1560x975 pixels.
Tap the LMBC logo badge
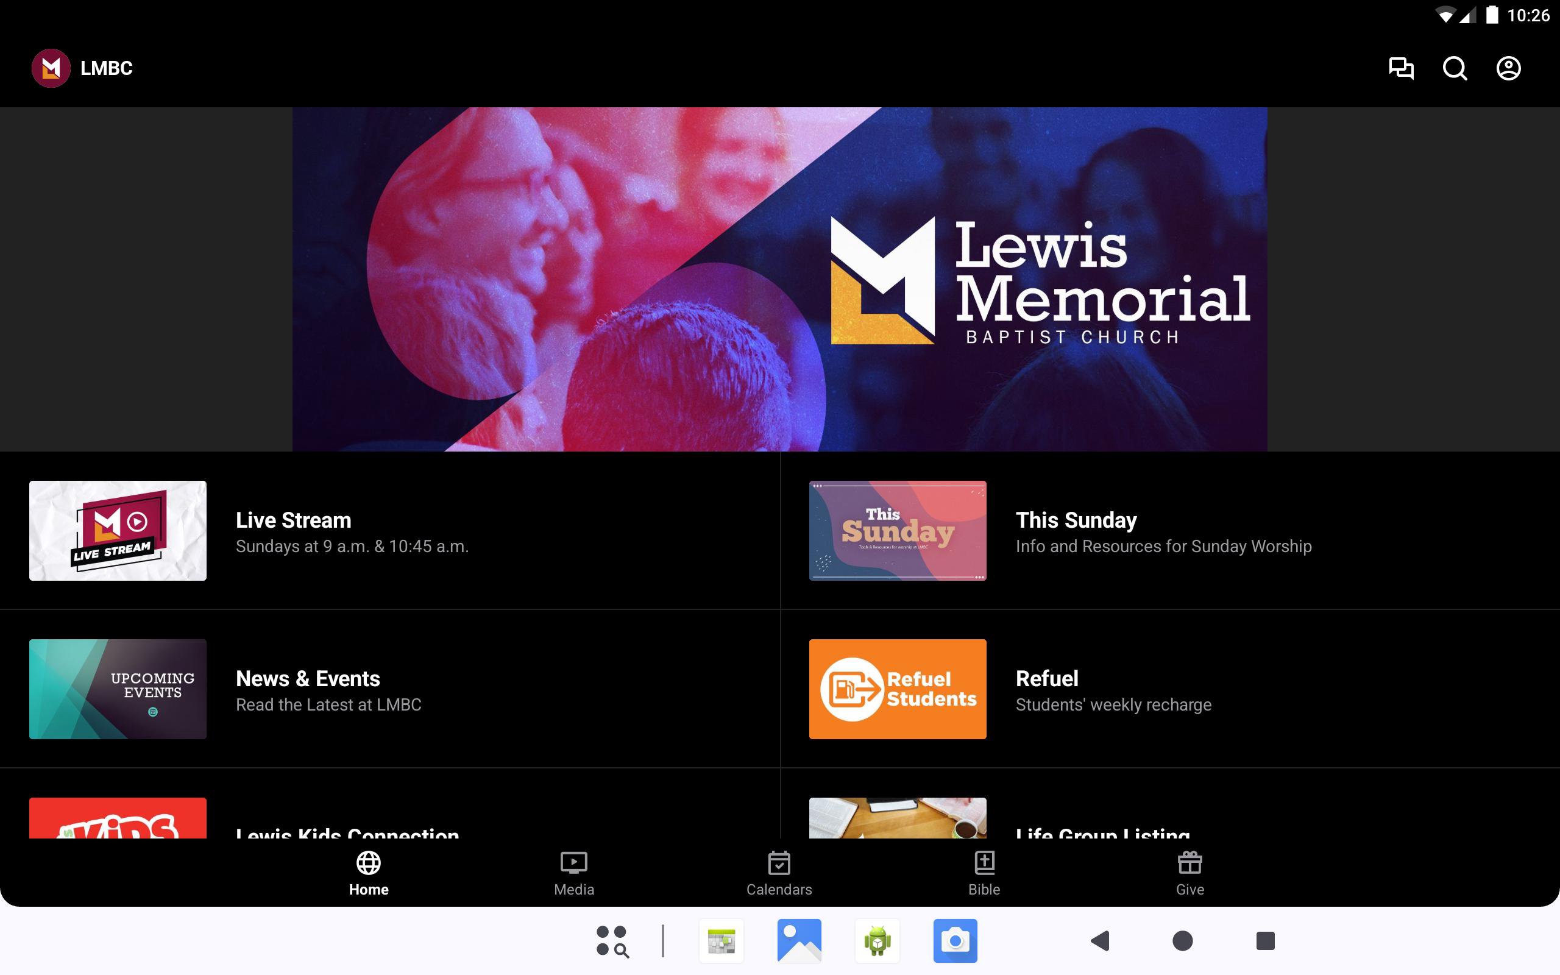pyautogui.click(x=51, y=68)
